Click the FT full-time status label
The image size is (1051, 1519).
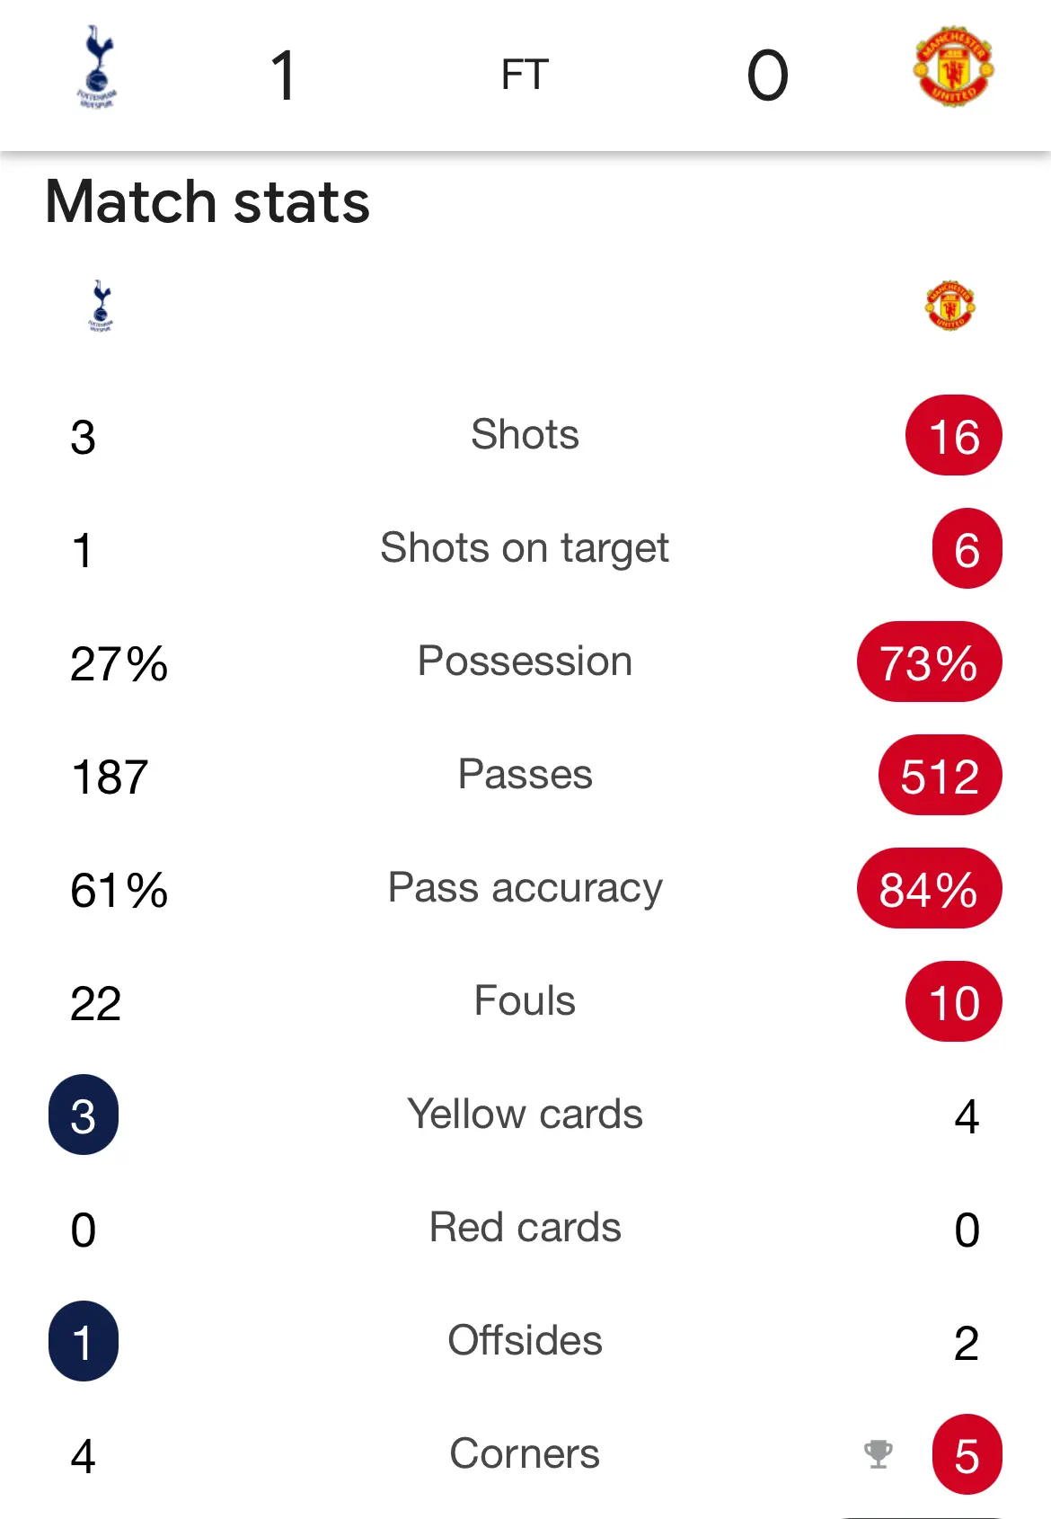525,75
